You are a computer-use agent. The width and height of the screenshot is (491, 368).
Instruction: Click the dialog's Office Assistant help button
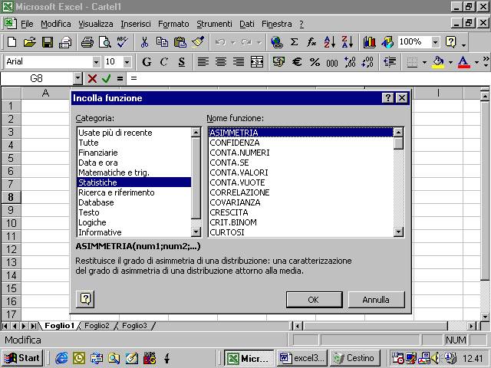pyautogui.click(x=85, y=299)
